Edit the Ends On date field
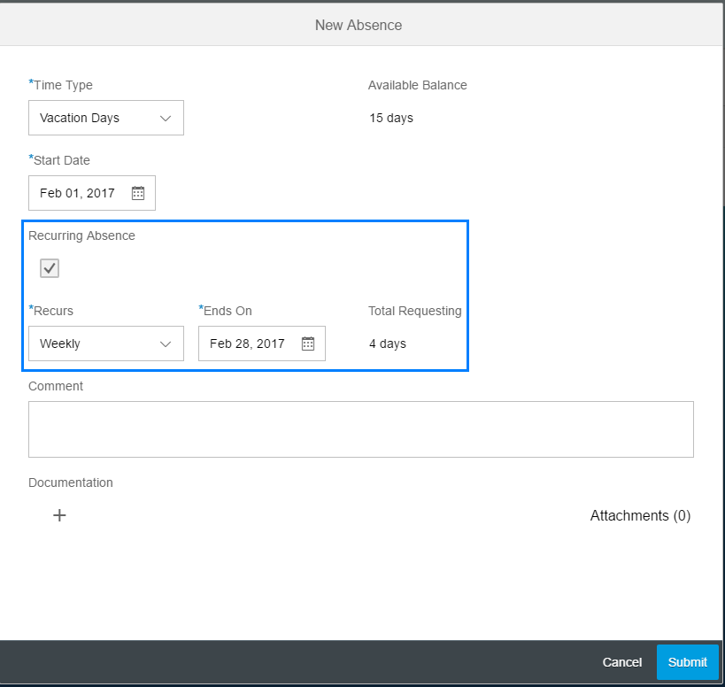725x687 pixels. tap(262, 343)
